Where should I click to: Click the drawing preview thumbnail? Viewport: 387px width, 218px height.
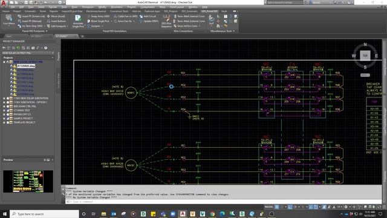click(28, 181)
